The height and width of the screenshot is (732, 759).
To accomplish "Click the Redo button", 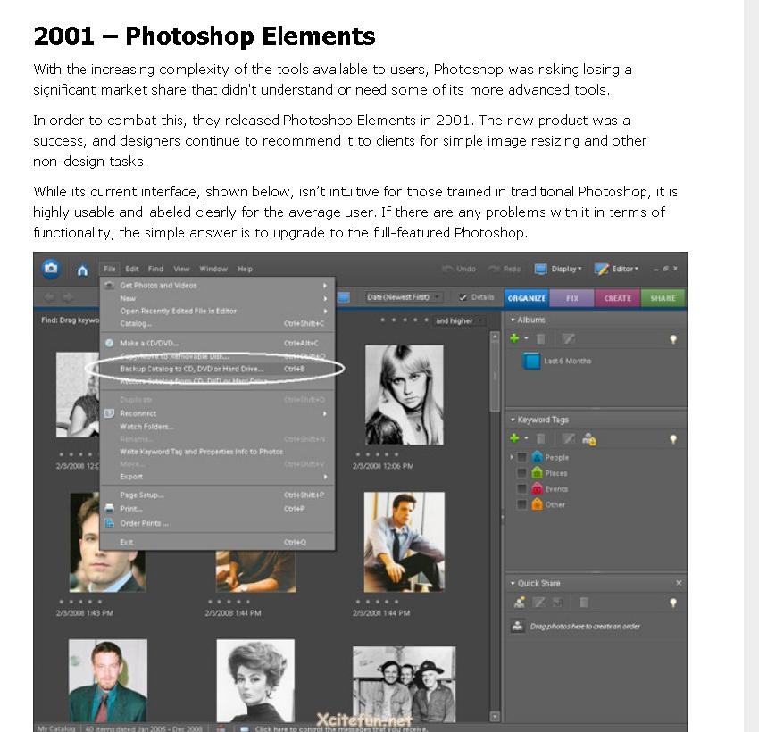I will [x=505, y=269].
